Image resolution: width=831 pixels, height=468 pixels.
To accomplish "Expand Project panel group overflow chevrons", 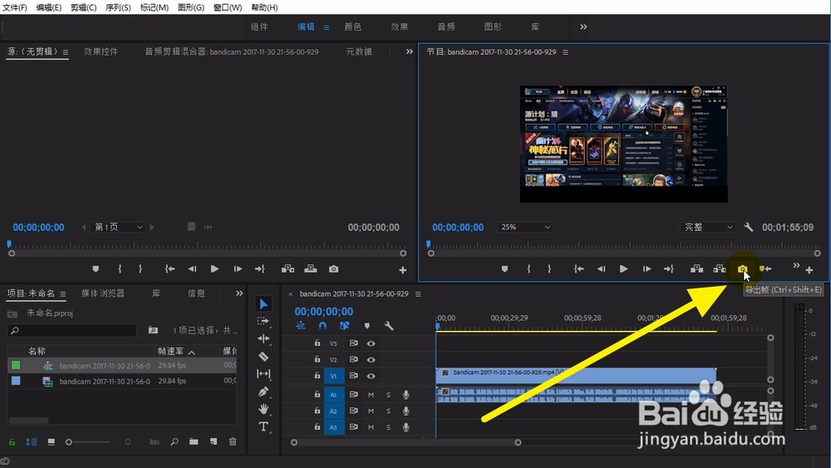I will (239, 293).
